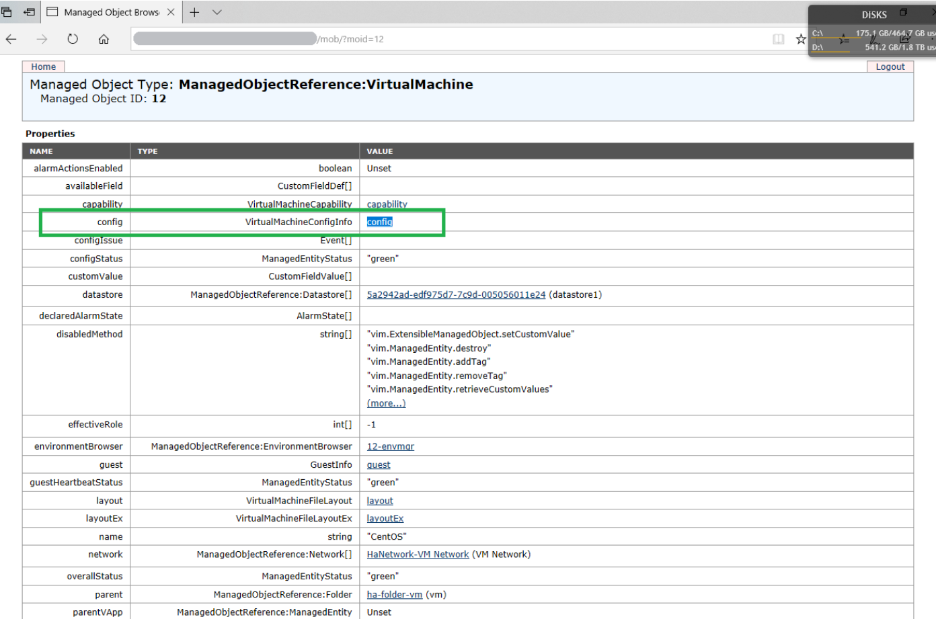Open a new tab with plus icon

click(x=194, y=12)
